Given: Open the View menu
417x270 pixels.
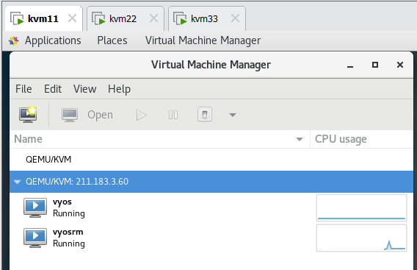Looking at the screenshot, I should pos(85,89).
